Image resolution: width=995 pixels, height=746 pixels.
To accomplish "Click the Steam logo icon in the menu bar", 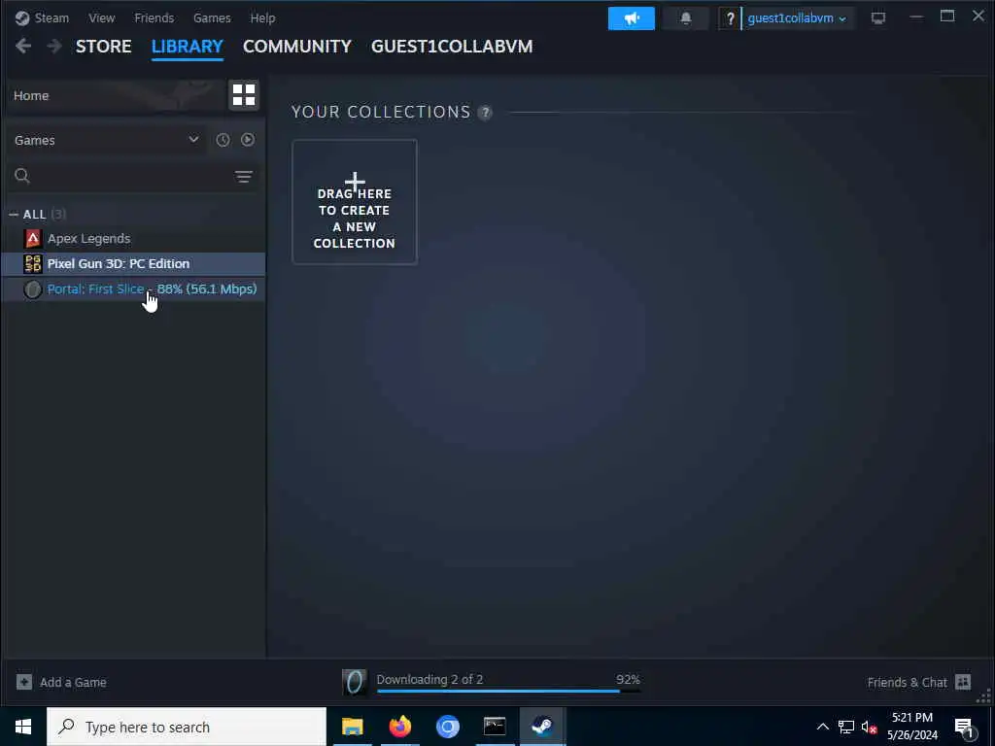I will pos(22,17).
